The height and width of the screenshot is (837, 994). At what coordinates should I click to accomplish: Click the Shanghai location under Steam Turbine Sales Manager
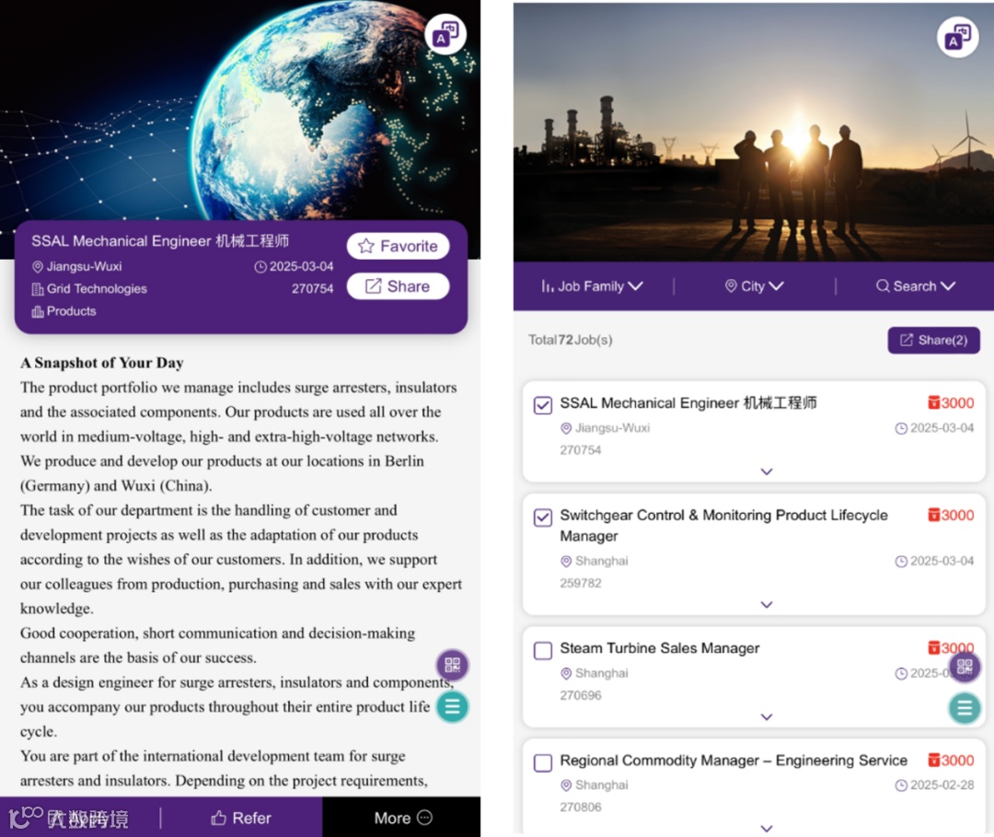tap(595, 673)
